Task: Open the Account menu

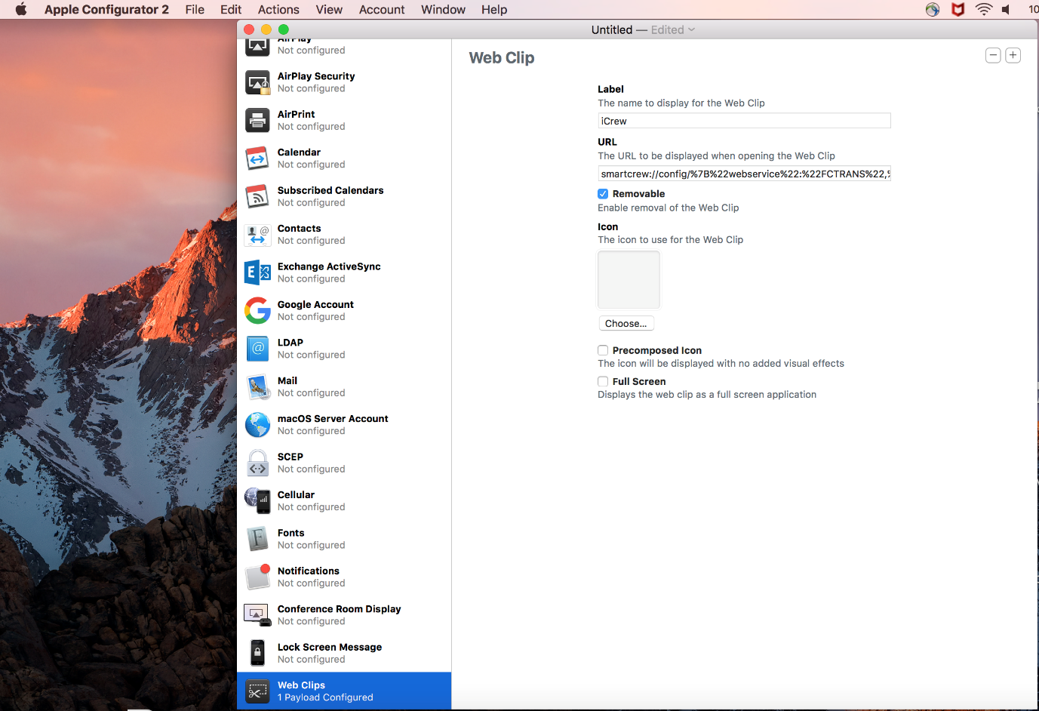Action: pos(382,9)
